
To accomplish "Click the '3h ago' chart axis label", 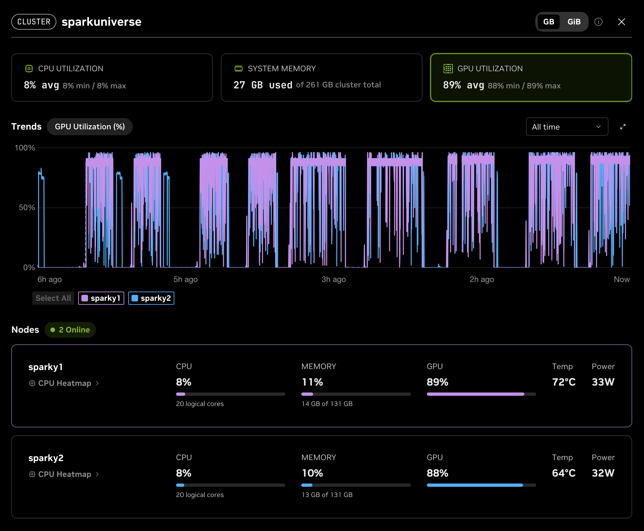I will 334,279.
